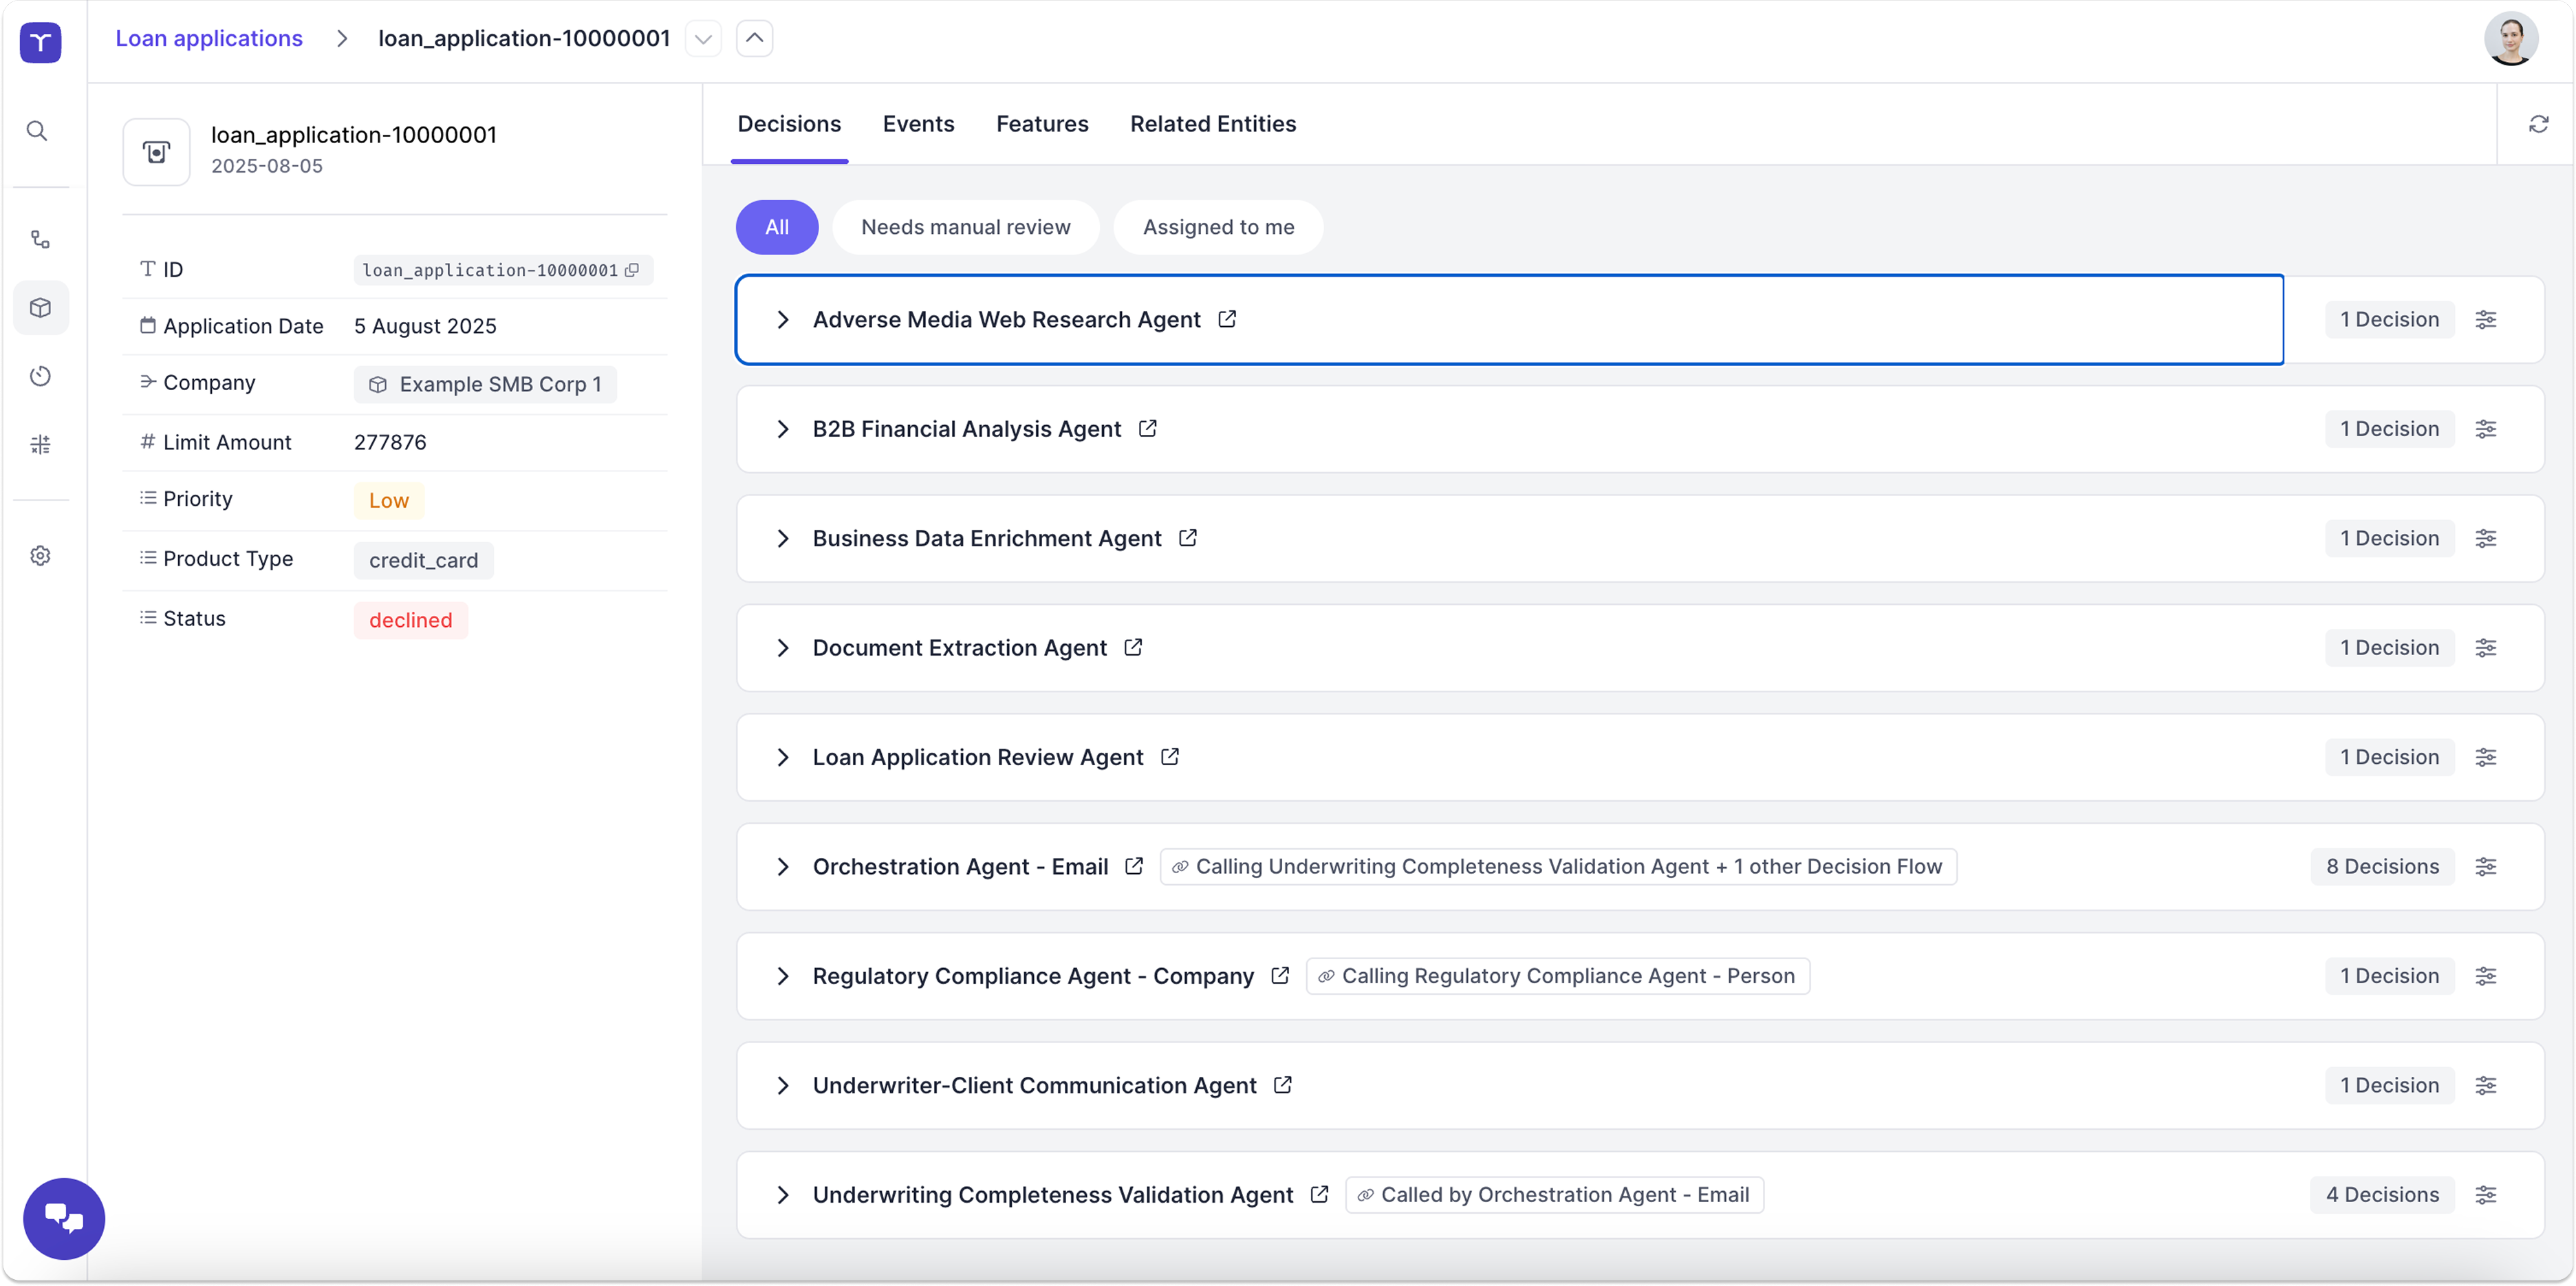Expand the Loan Application Review Agent row

(783, 757)
